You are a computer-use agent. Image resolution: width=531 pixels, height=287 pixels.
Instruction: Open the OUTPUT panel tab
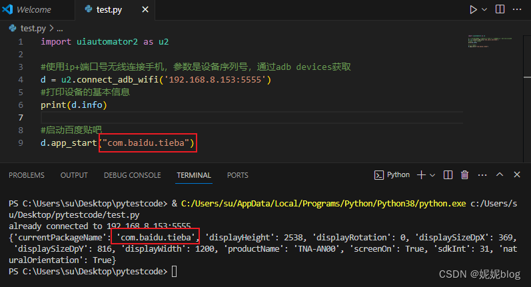[x=74, y=175]
